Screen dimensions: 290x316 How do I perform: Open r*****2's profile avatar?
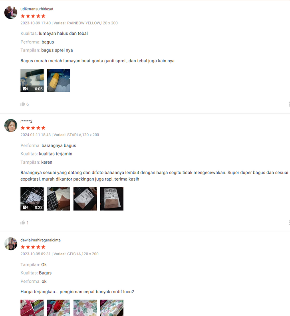(11, 125)
